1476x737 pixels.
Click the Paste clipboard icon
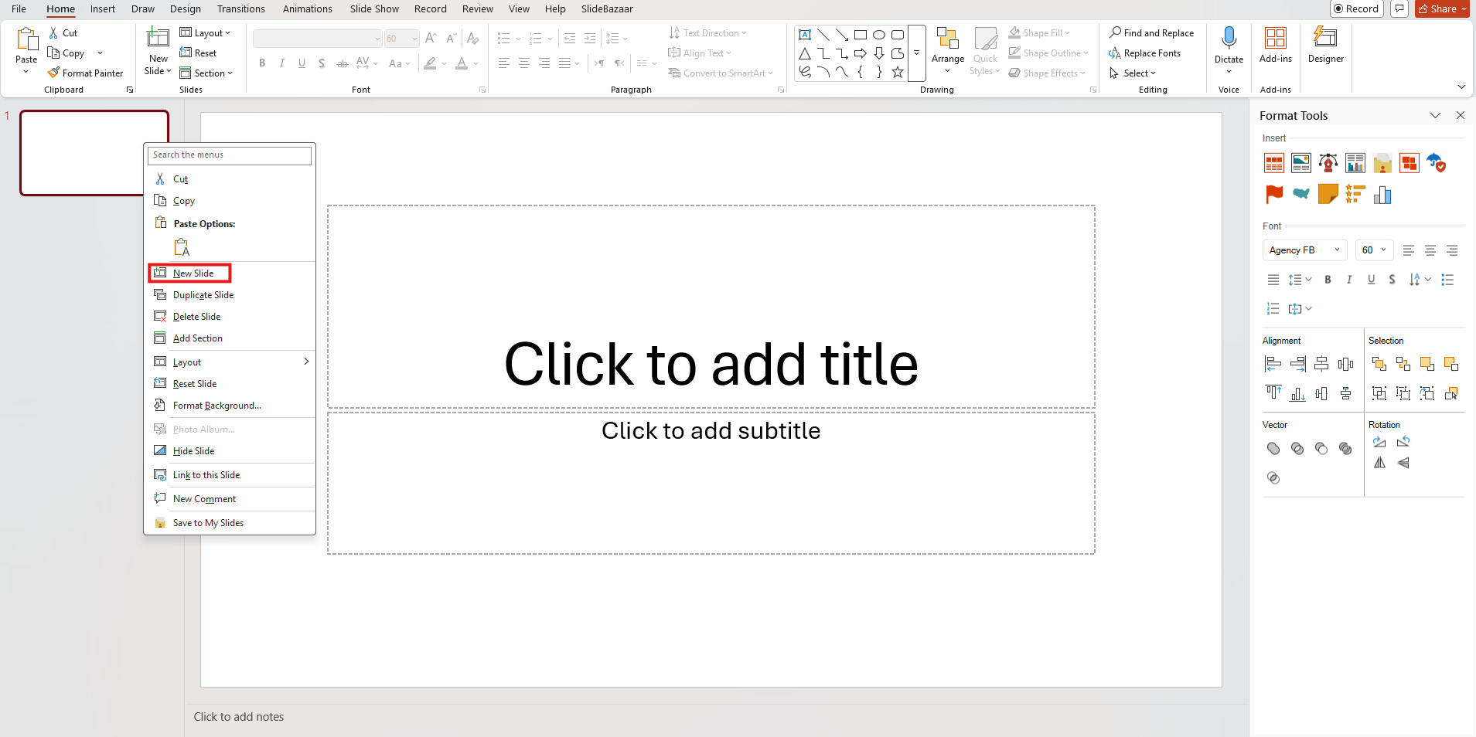[x=27, y=39]
